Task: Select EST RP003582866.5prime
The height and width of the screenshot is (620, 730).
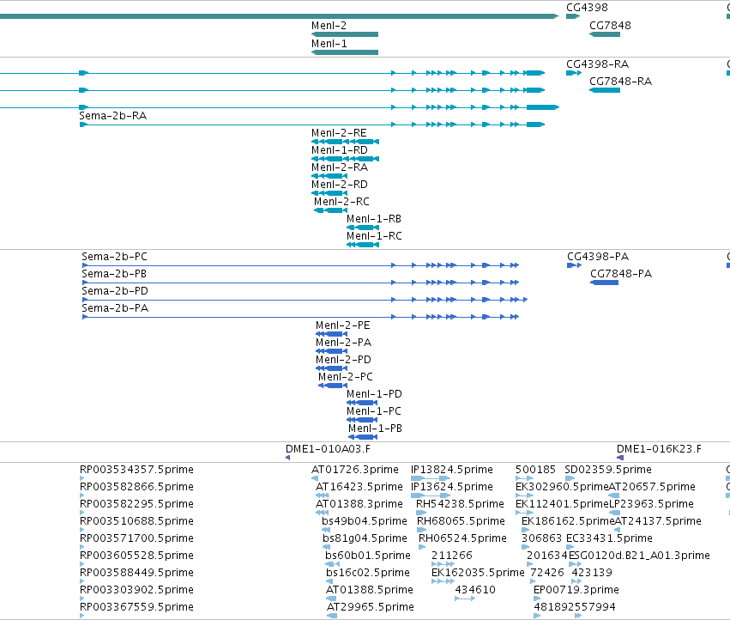Action: tap(136, 487)
